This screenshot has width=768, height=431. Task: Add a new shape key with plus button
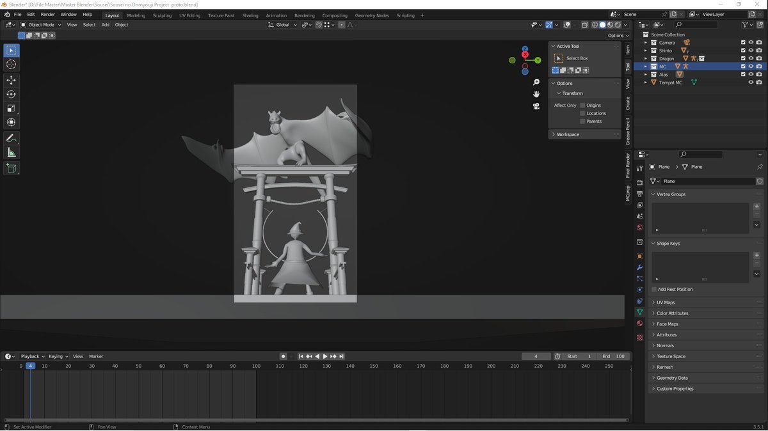(x=756, y=255)
